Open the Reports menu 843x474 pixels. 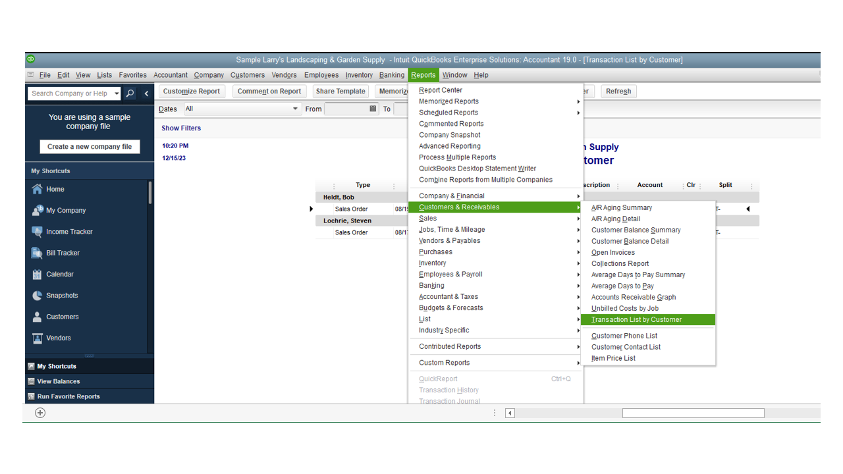pos(423,75)
